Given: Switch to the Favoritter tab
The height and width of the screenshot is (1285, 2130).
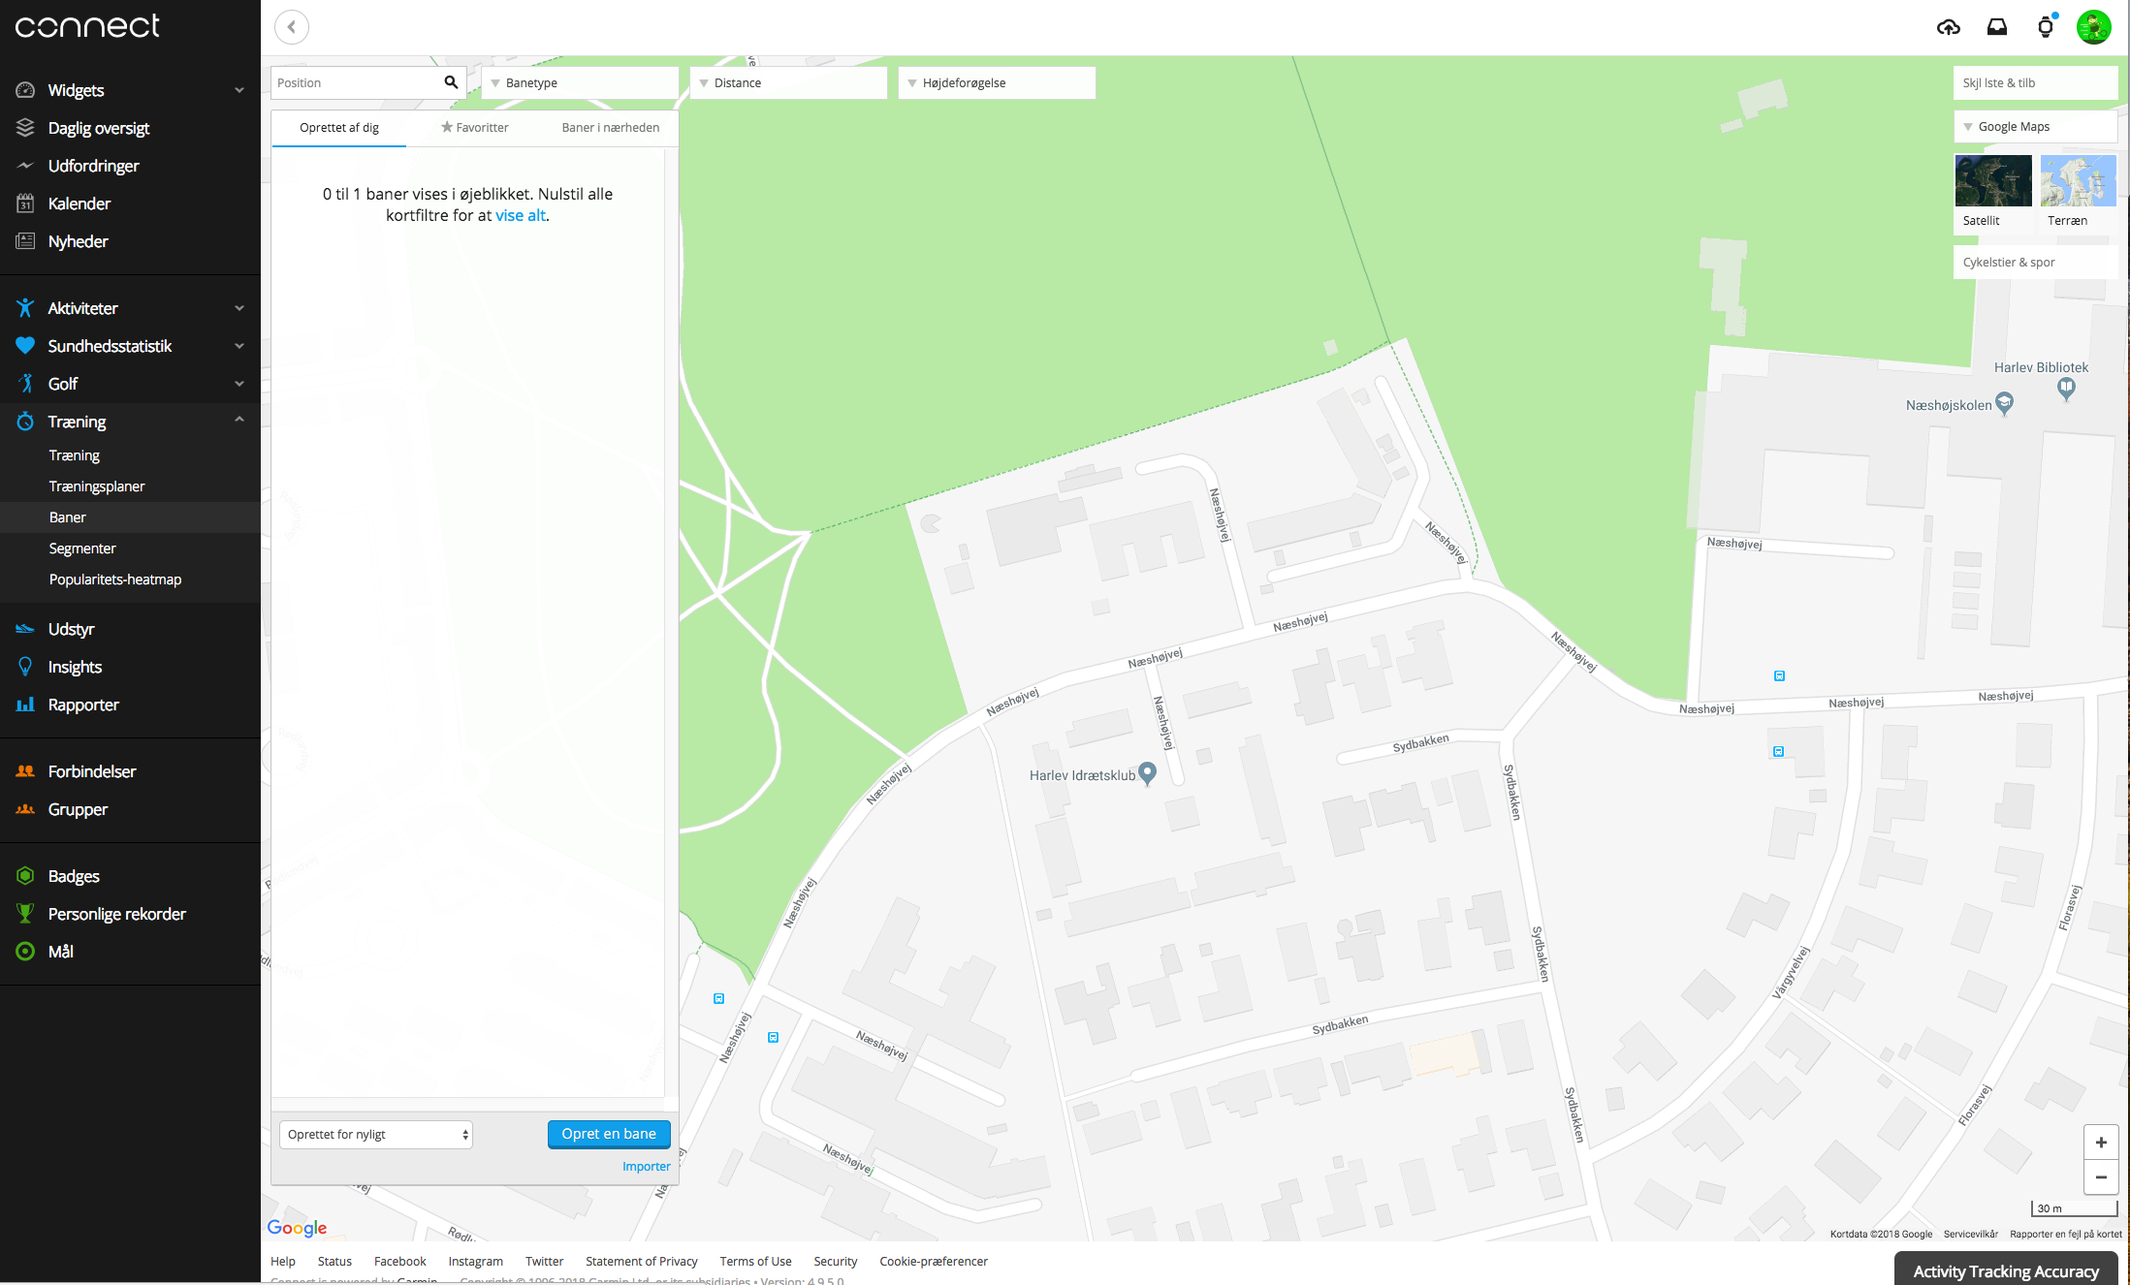Looking at the screenshot, I should [475, 128].
